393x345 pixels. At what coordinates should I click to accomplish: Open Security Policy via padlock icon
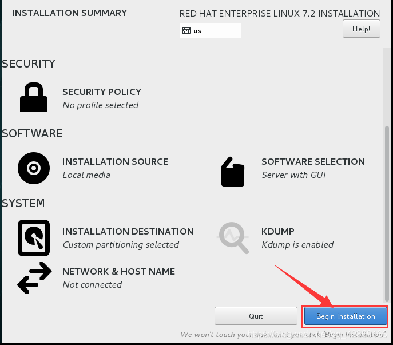click(34, 97)
